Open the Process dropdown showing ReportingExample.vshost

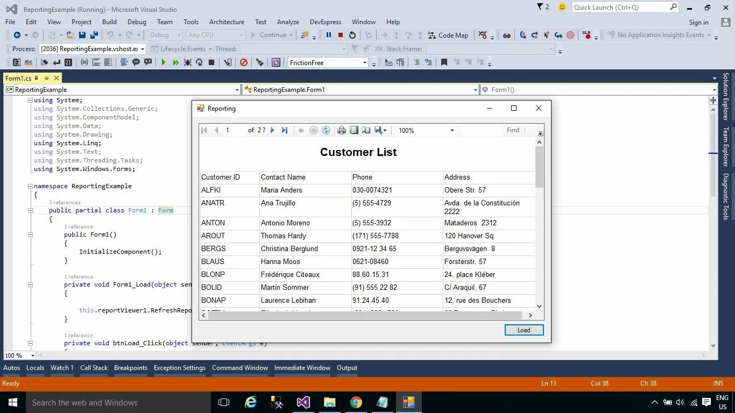point(143,48)
